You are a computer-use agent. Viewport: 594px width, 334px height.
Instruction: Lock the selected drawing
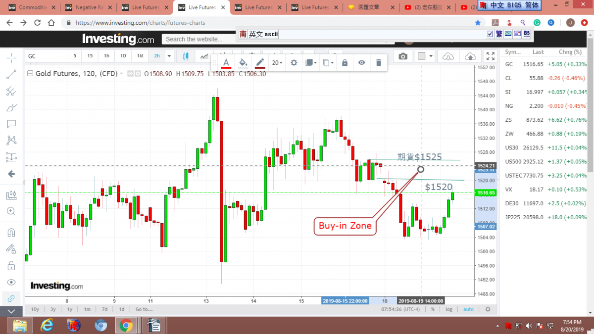coord(345,62)
